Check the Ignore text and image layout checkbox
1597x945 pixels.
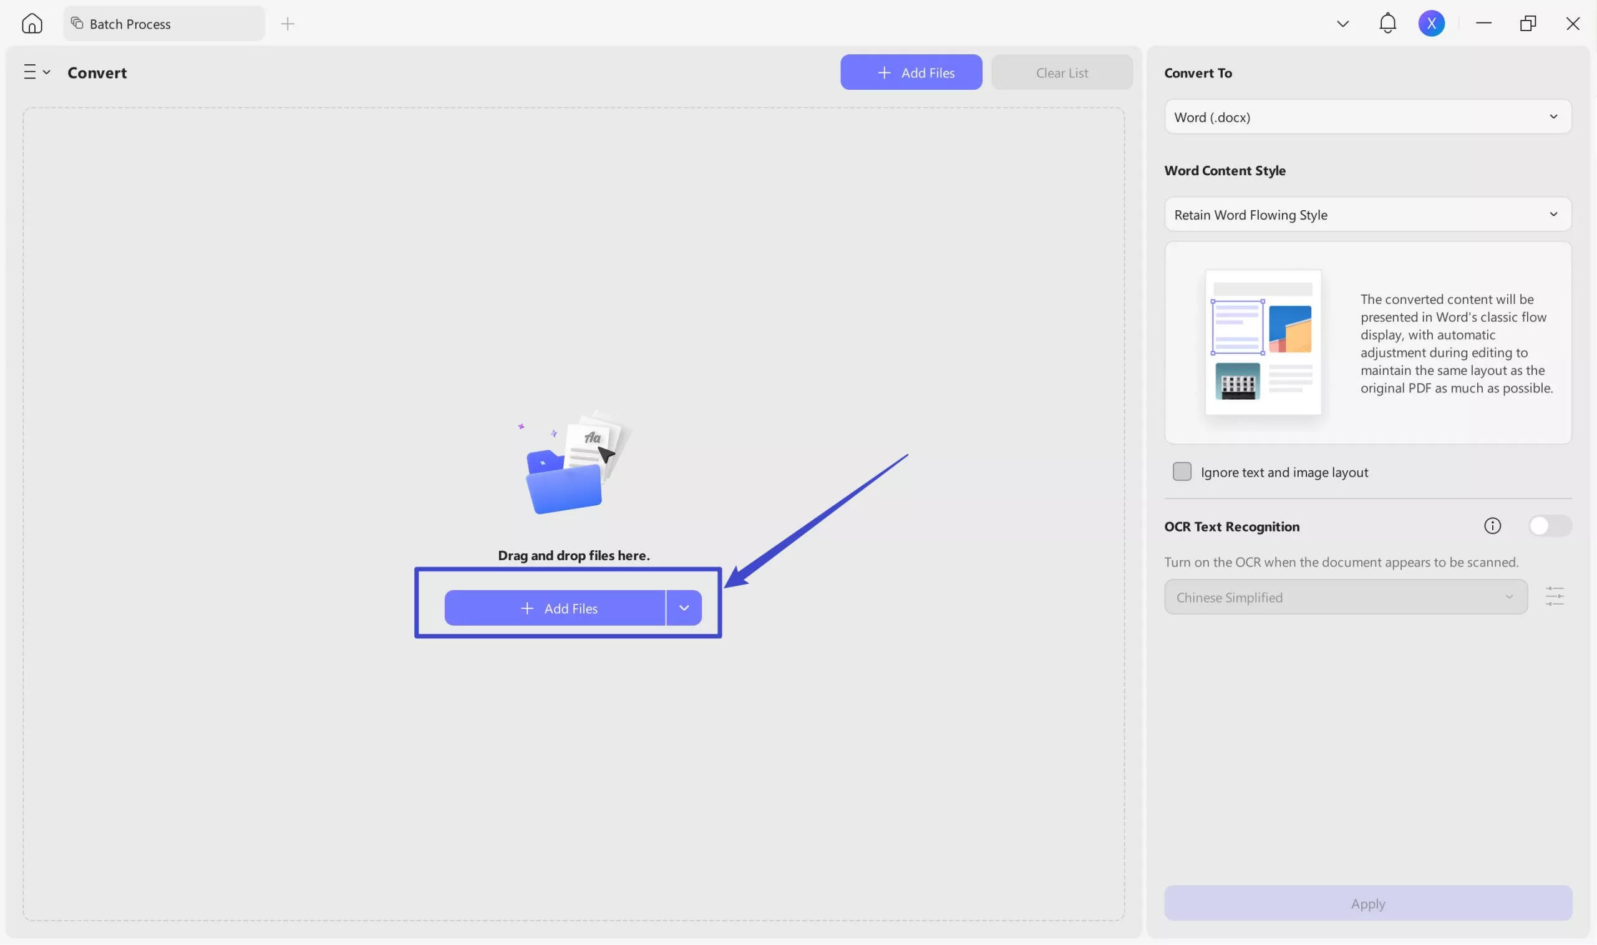(x=1182, y=471)
